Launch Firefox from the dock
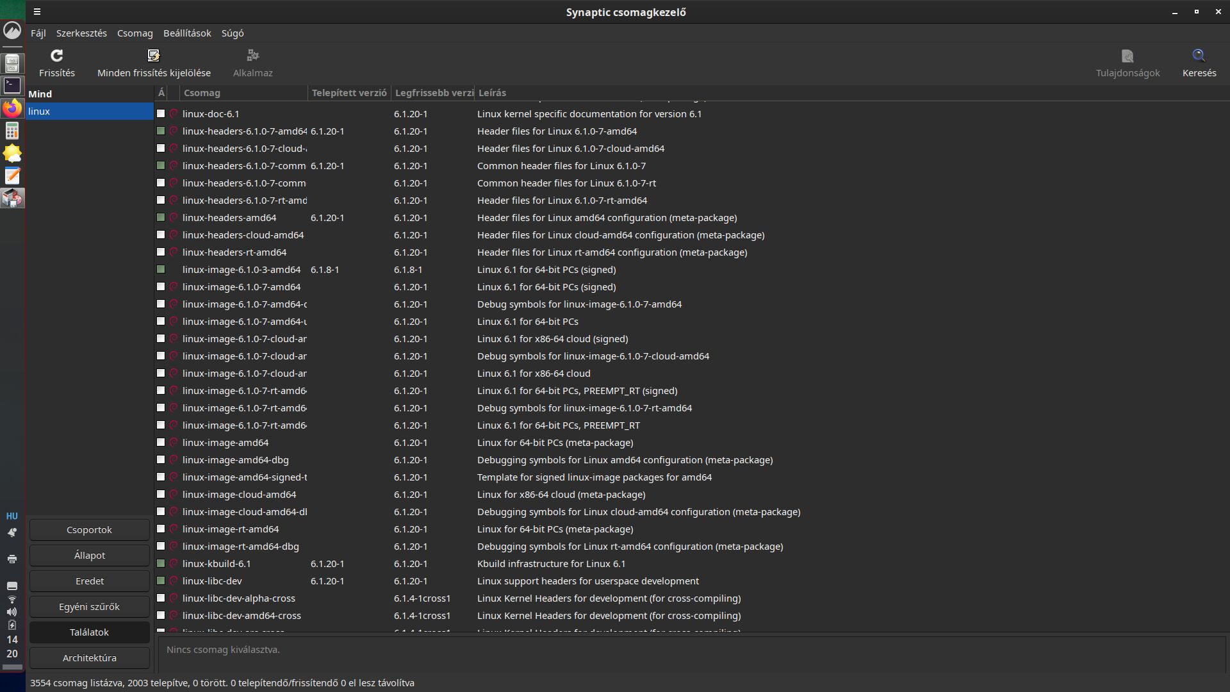Screen dimensions: 1230x692 pyautogui.click(x=12, y=108)
